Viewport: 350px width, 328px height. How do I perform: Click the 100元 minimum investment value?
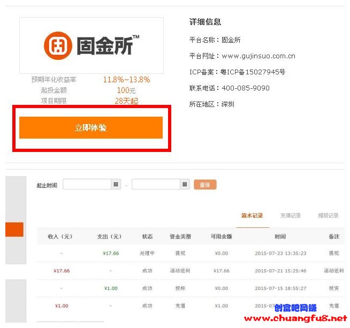click(126, 90)
